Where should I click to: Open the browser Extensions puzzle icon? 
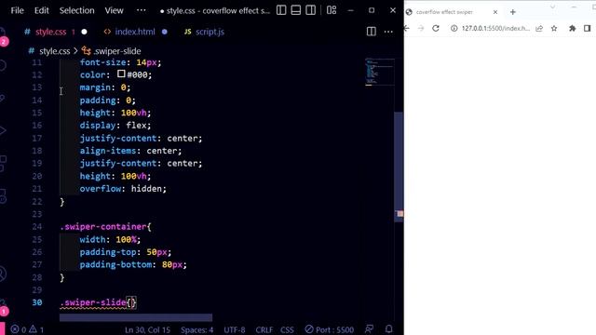tap(572, 28)
